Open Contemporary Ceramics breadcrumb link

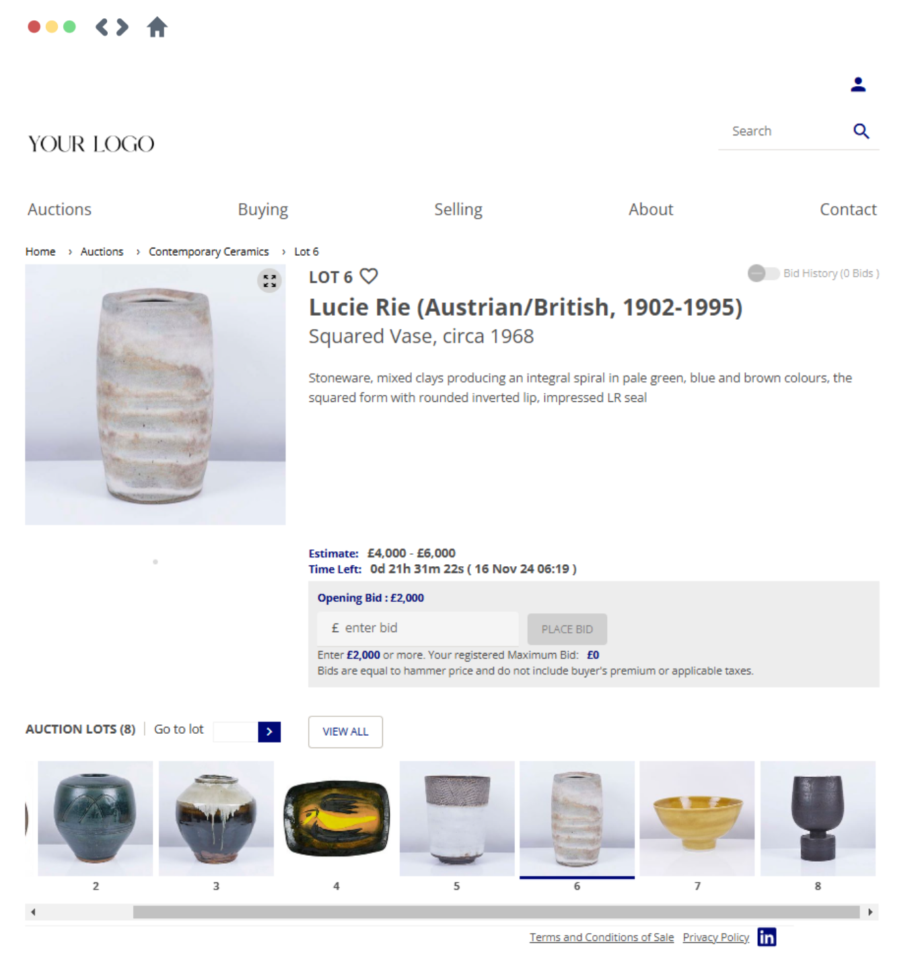coord(209,252)
